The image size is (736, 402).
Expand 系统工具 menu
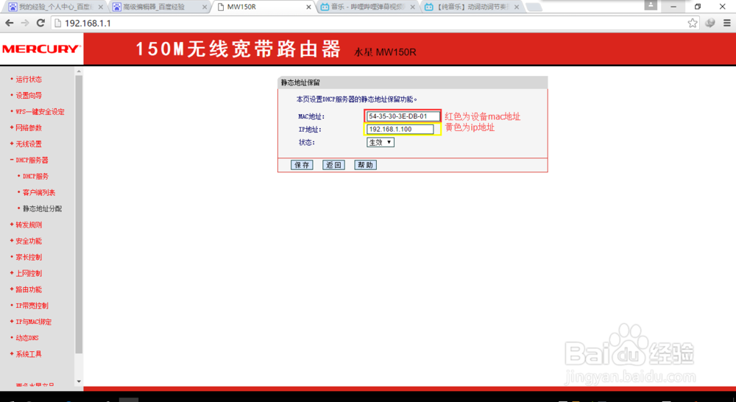(29, 354)
